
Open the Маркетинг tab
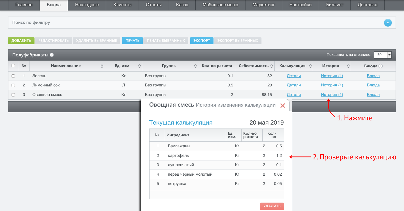(x=263, y=5)
